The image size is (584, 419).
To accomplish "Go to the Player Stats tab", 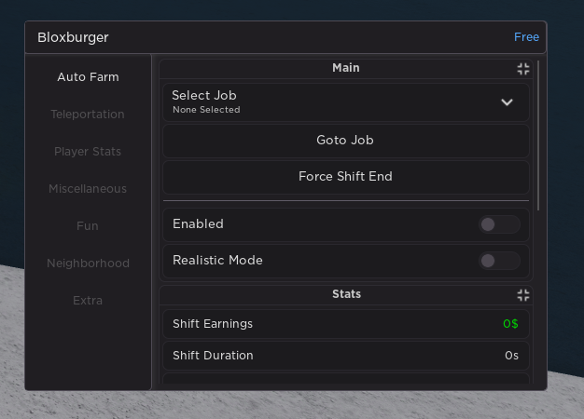I will click(88, 152).
